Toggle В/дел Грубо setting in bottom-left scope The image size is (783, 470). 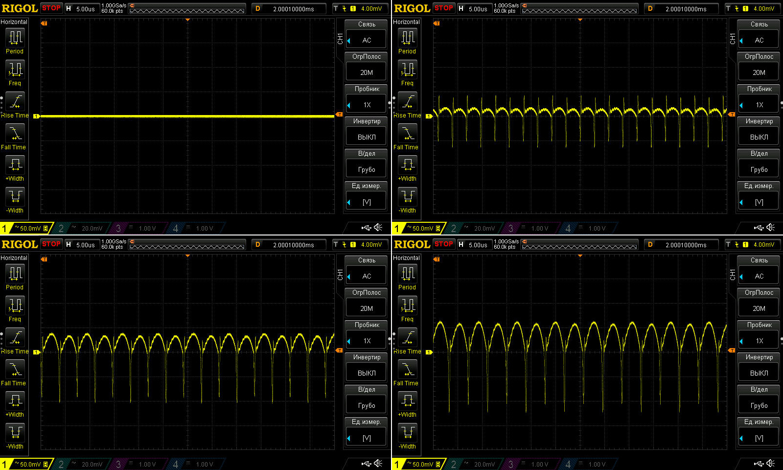pyautogui.click(x=367, y=405)
